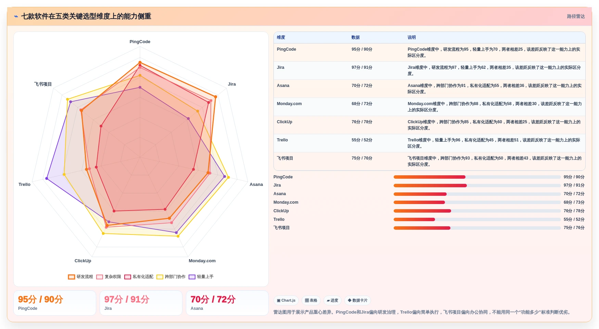Click the 表格 tag chip

coord(311,301)
